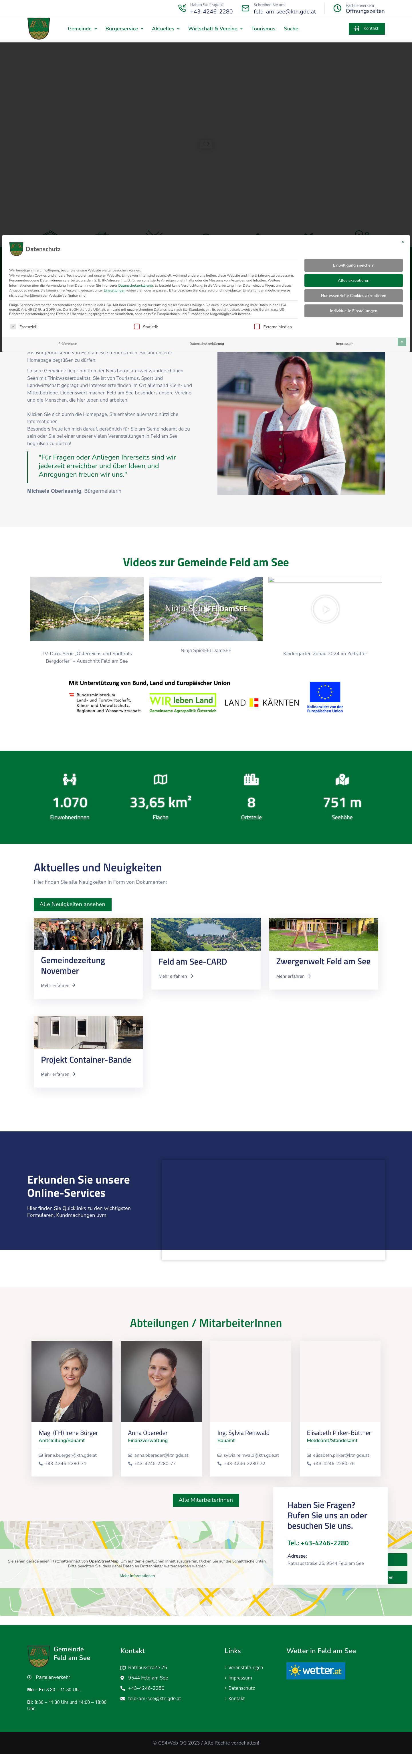Click the Land Kärnten logo
This screenshot has width=412, height=1754.
pyautogui.click(x=262, y=703)
